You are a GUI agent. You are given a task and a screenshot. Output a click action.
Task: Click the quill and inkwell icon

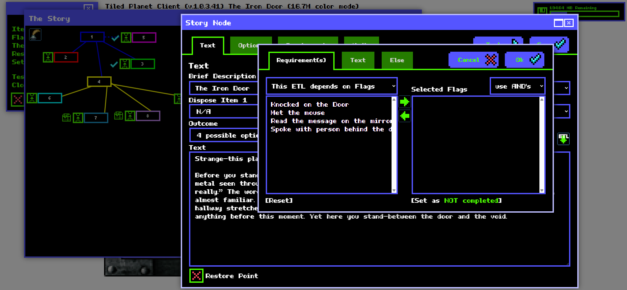coord(35,35)
